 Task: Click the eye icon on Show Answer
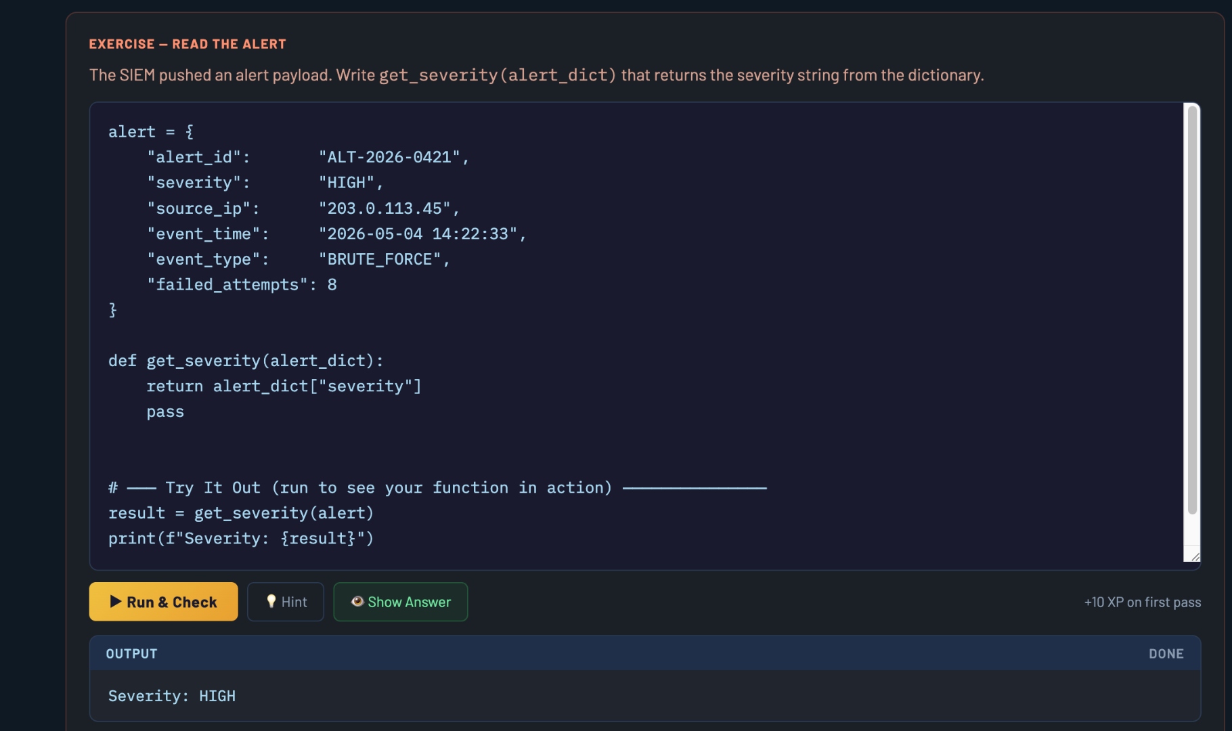coord(357,601)
